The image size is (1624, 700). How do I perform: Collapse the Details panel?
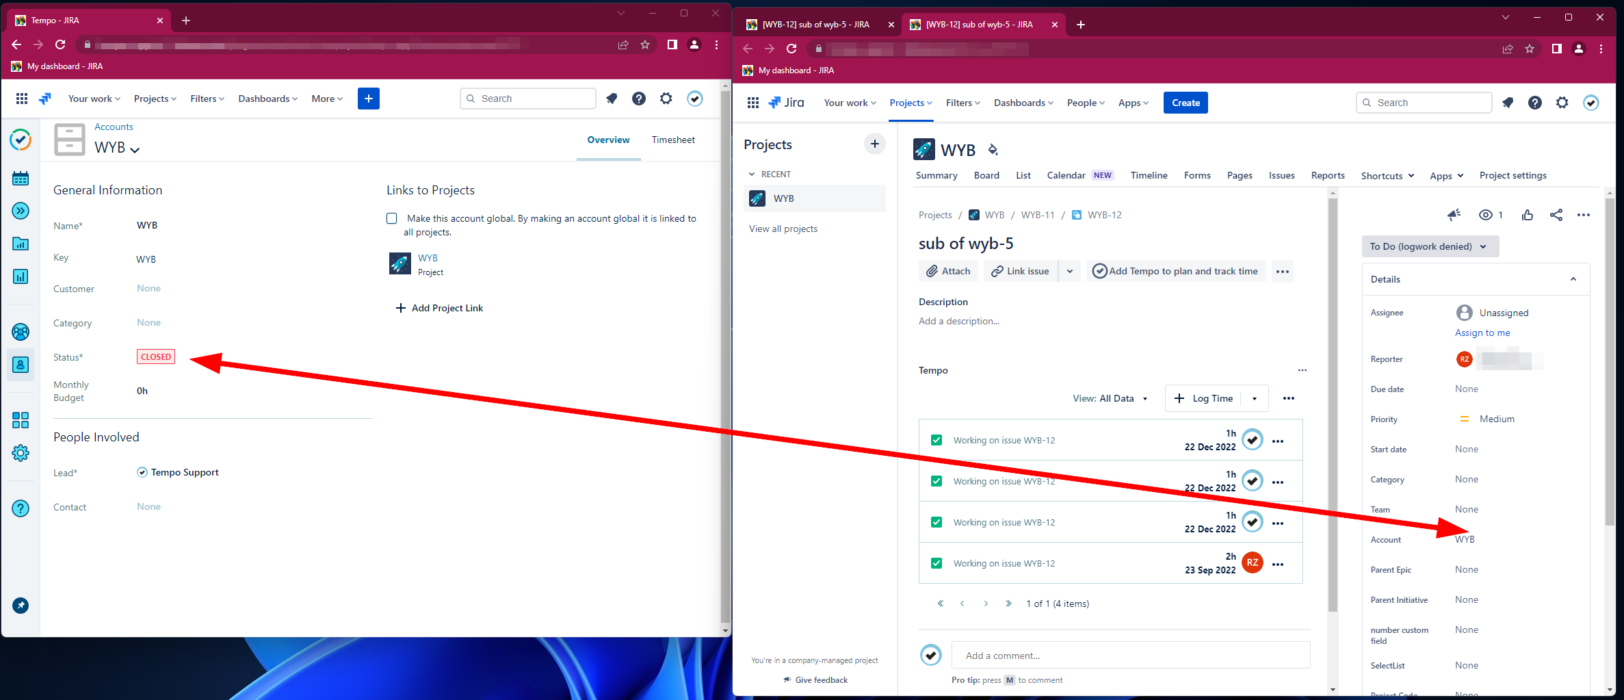[x=1573, y=279]
